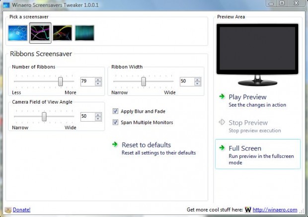This screenshot has width=308, height=217.
Task: Click the Reset to defaults arrow icon
Action: 115,145
